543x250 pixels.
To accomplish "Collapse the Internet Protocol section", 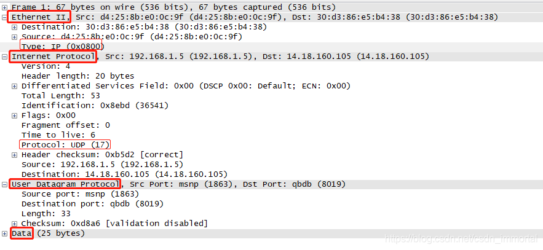I will (x=4, y=57).
